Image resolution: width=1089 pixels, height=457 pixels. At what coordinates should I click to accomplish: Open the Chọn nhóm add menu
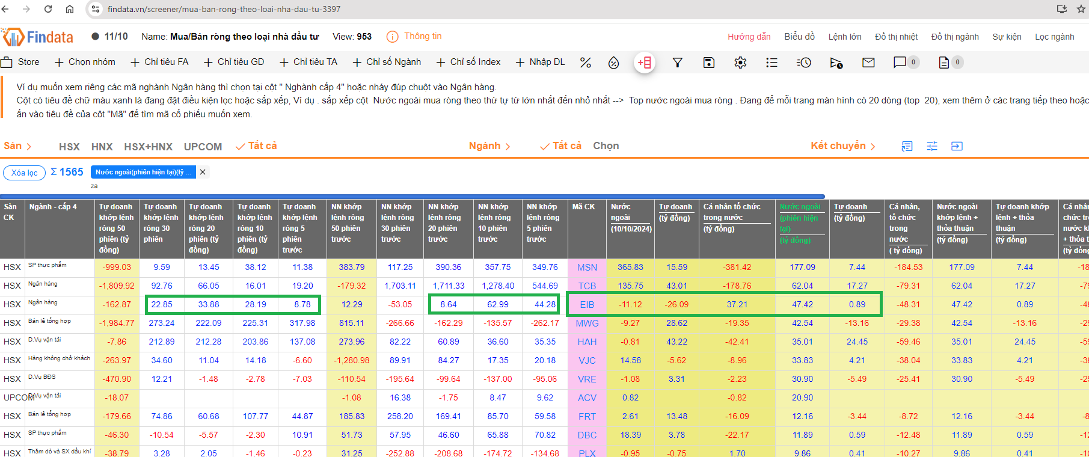85,62
